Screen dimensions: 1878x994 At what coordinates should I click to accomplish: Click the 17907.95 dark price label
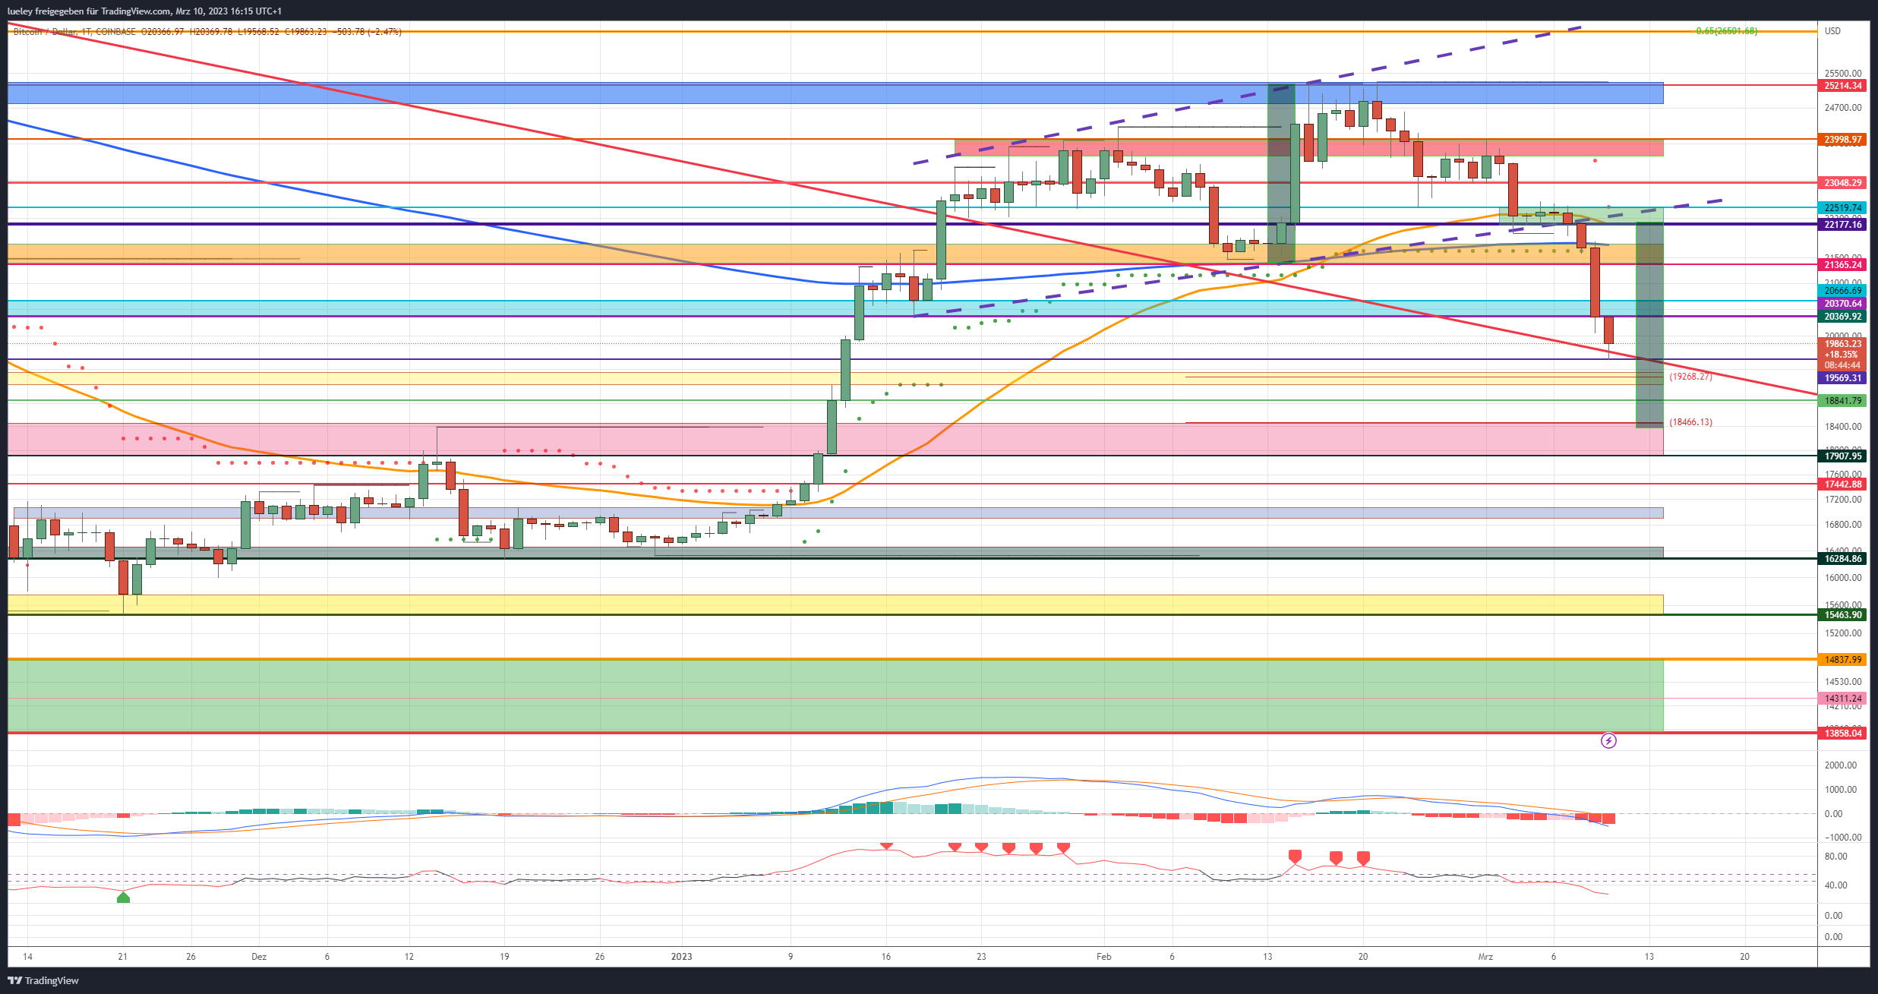point(1843,456)
